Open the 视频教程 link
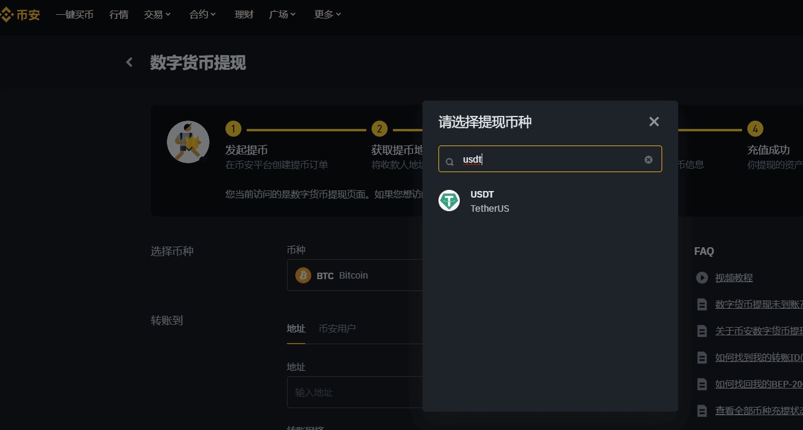This screenshot has height=430, width=803. pos(734,277)
